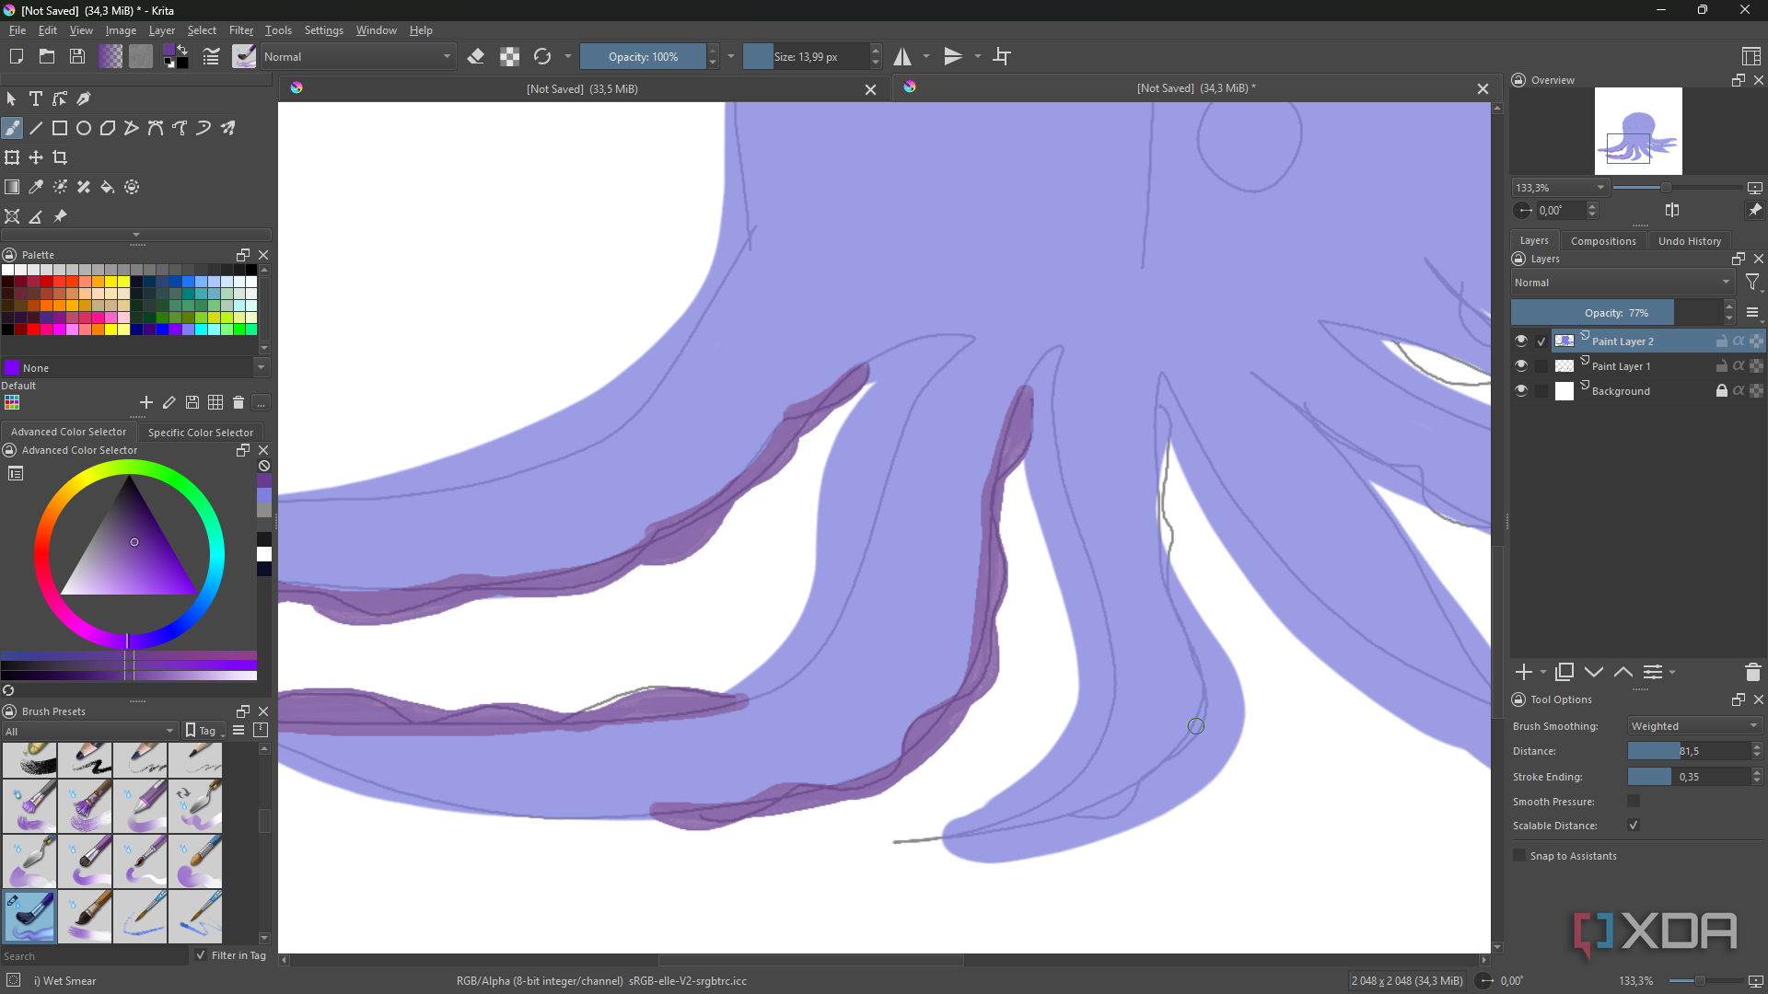The image size is (1768, 994).
Task: Duplicate layer using the layers panel icon
Action: (1564, 672)
